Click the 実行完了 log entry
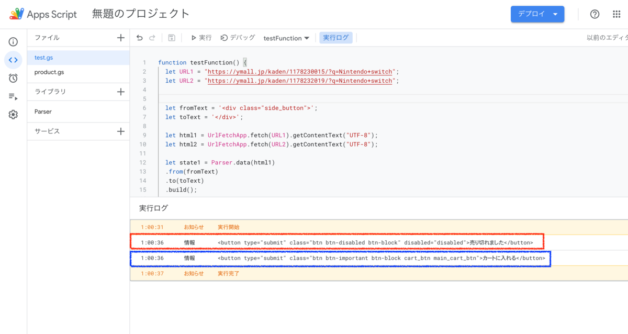628x334 pixels. pos(379,273)
